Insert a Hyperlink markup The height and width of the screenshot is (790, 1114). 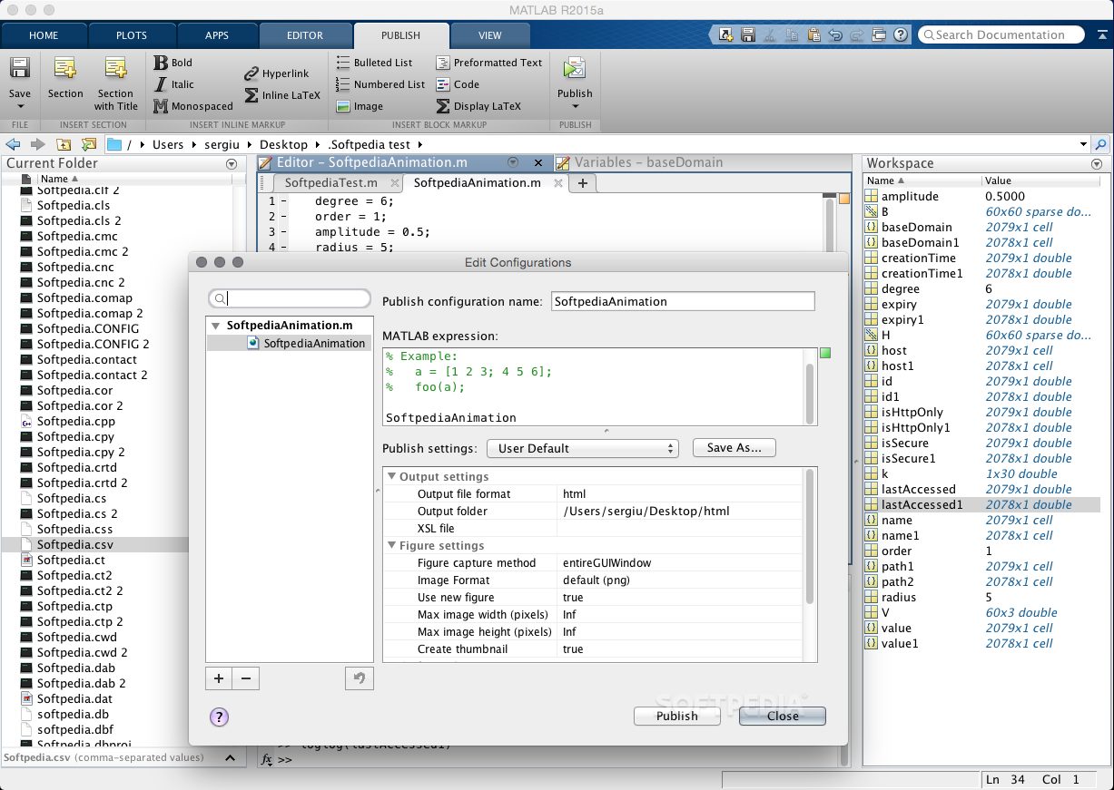[x=277, y=73]
